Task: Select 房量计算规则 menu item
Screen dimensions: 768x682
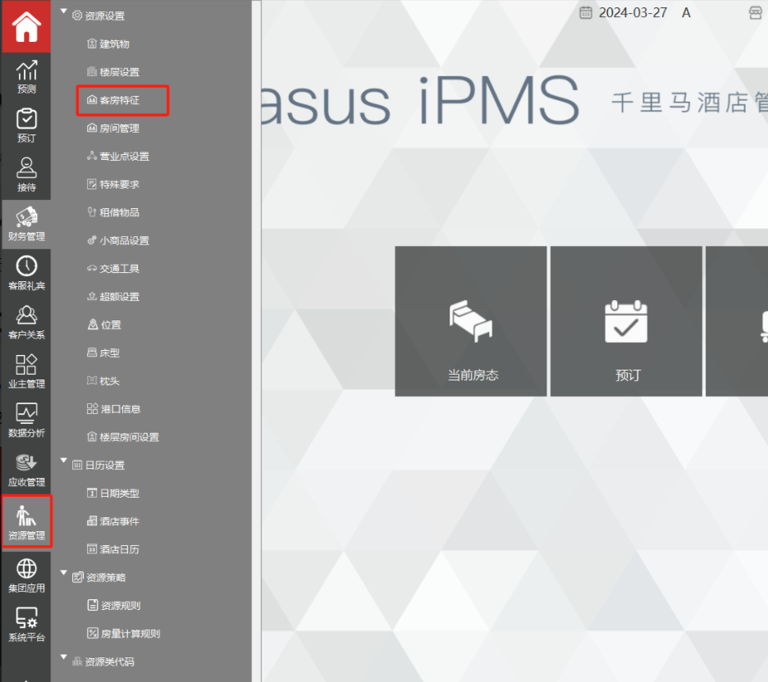Action: [x=129, y=634]
